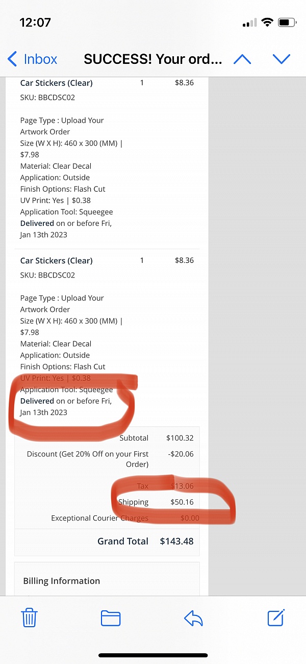Tap the Subtotal $100.32 amount
This screenshot has height=664, width=306.
pyautogui.click(x=180, y=438)
